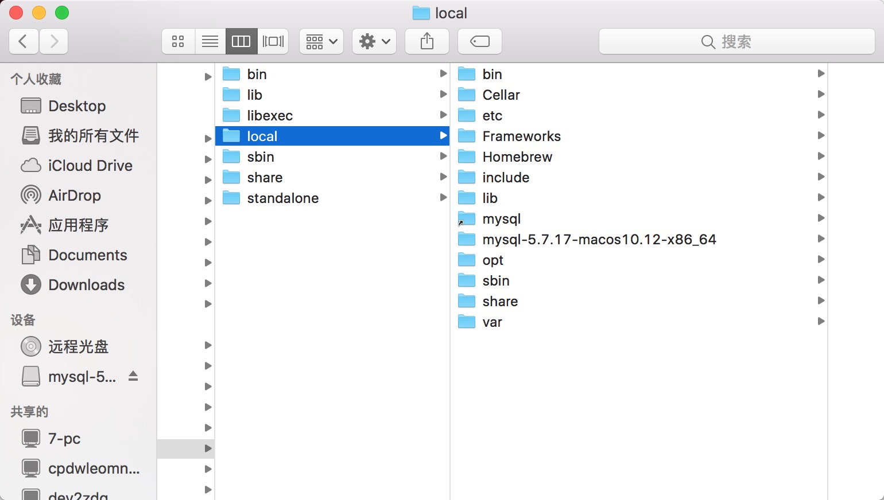Viewport: 884px width, 500px height.
Task: Select the 7-pc shared computer
Action: click(x=63, y=439)
